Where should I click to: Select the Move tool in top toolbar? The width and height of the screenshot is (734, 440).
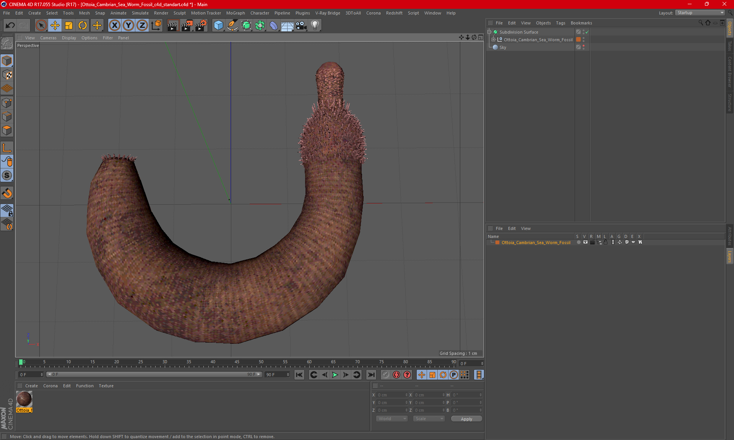point(55,26)
